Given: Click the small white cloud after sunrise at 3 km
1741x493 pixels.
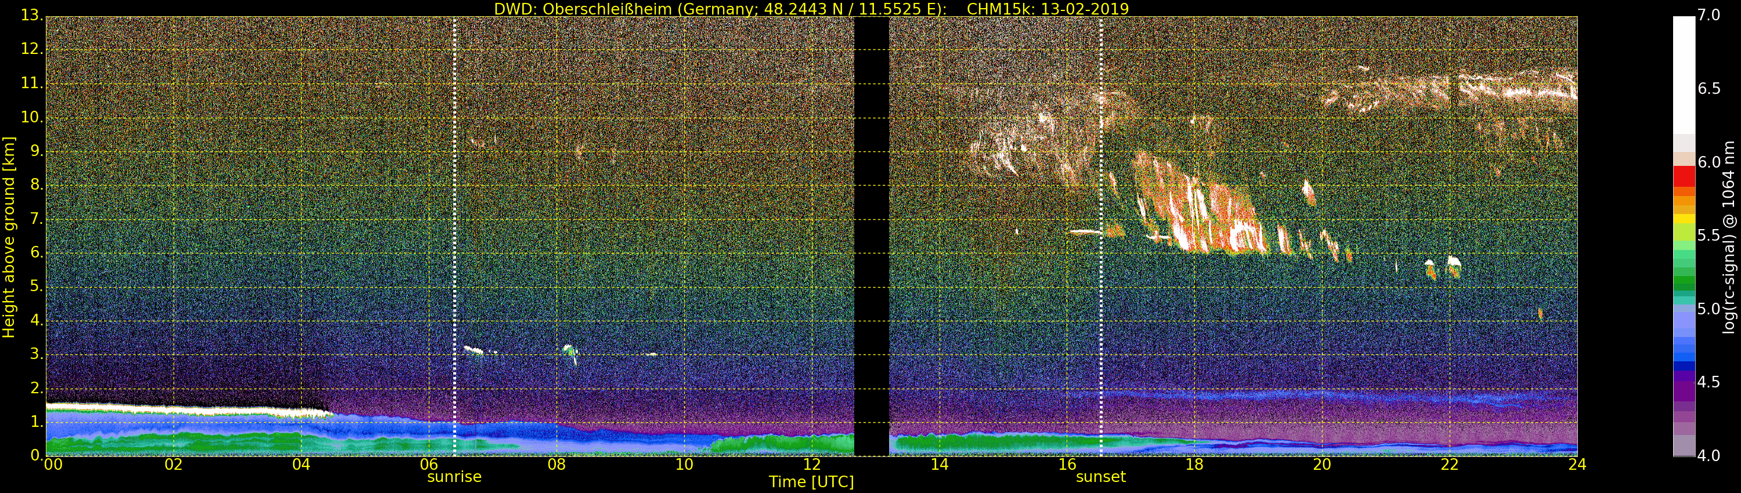Looking at the screenshot, I should [474, 350].
